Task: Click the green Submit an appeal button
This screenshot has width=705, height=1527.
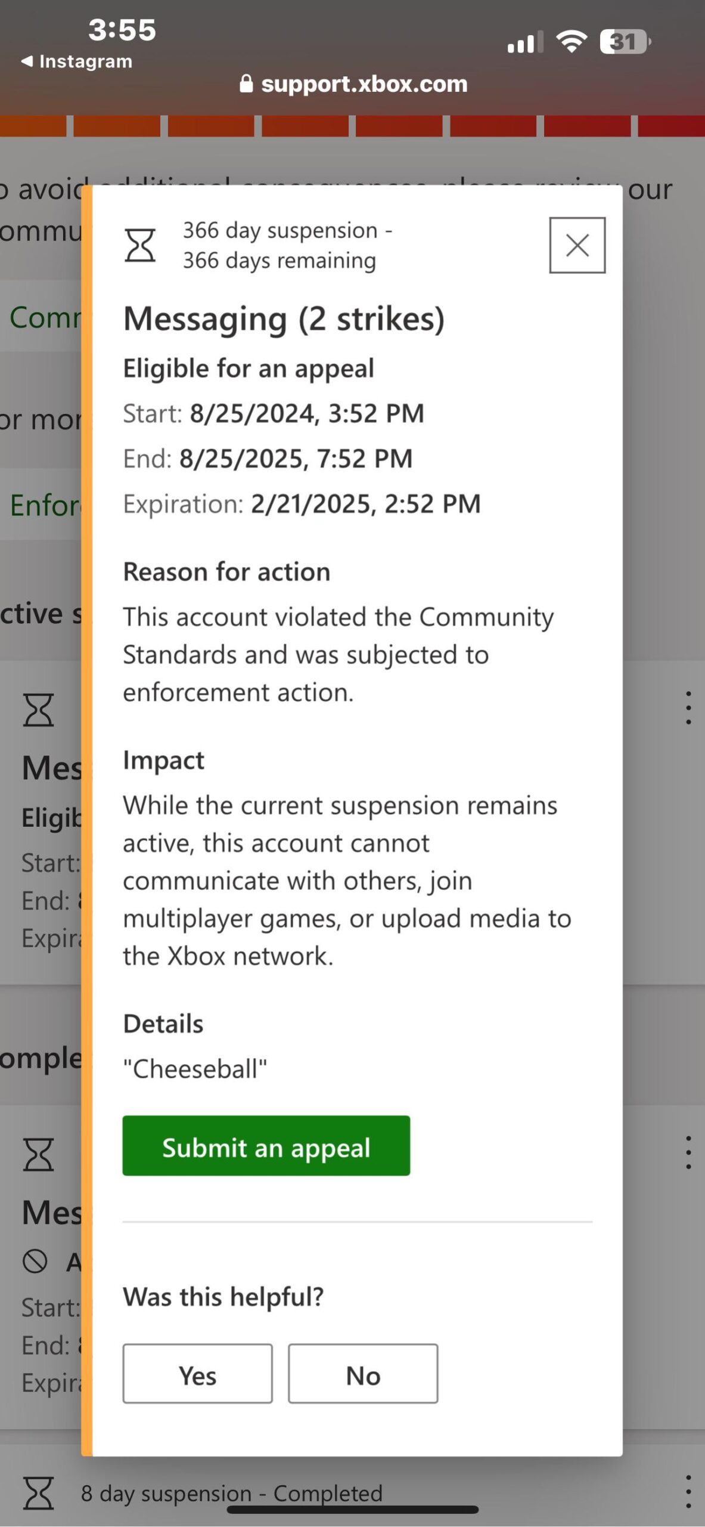Action: [x=266, y=1145]
